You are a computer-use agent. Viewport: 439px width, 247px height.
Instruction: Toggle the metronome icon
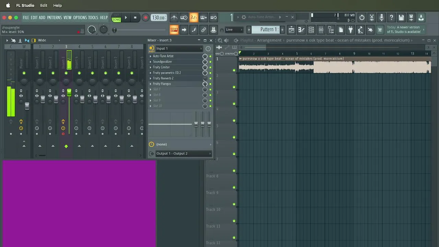tap(174, 17)
